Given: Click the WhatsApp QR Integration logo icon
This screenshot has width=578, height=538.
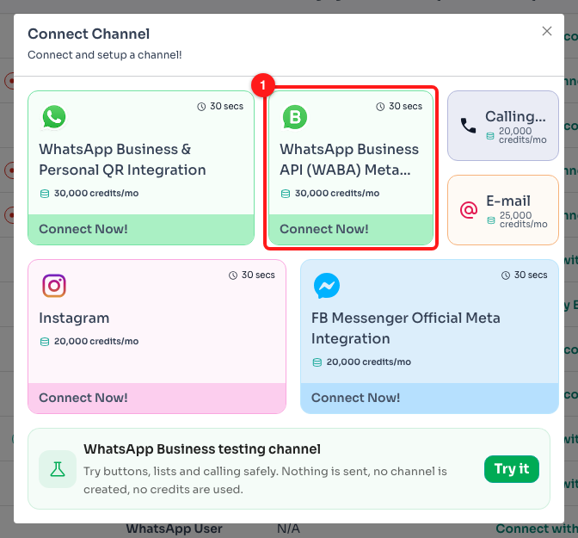Looking at the screenshot, I should point(54,117).
